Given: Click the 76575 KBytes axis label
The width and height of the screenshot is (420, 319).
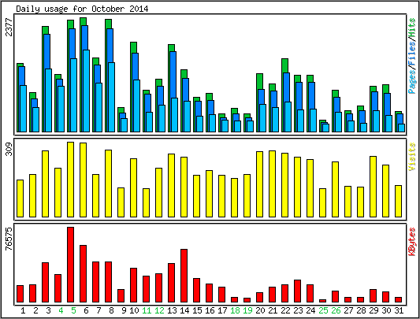Looking at the screenshot, I should 9,239.
